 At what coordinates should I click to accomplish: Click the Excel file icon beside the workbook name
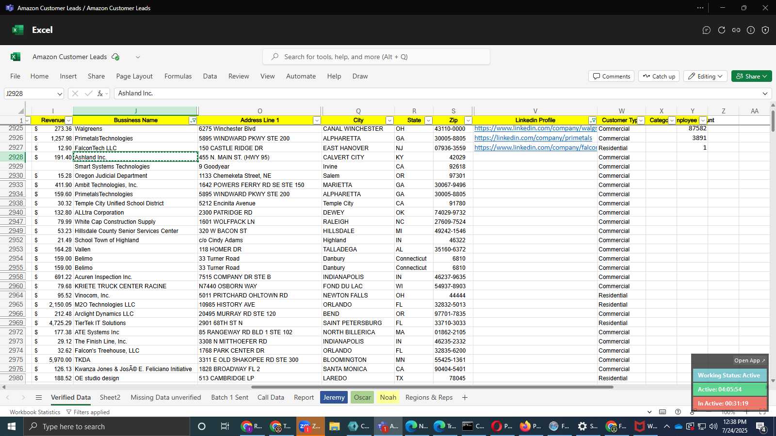[x=16, y=57]
